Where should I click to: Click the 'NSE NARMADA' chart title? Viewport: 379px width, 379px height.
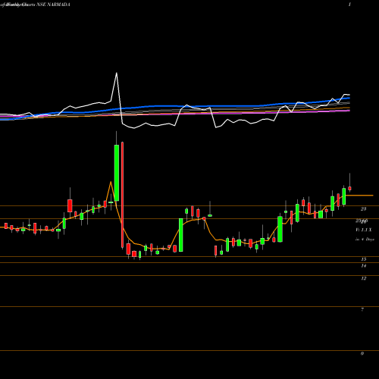[54, 5]
